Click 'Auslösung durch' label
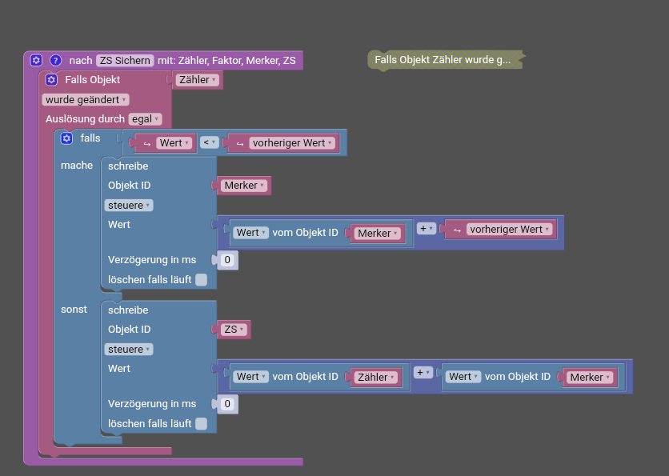 tap(85, 119)
